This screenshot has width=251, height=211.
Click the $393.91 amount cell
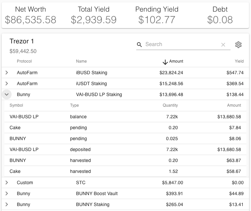174,193
